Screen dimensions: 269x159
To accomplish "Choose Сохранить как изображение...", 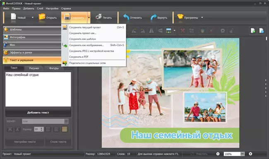I will 94,45.
